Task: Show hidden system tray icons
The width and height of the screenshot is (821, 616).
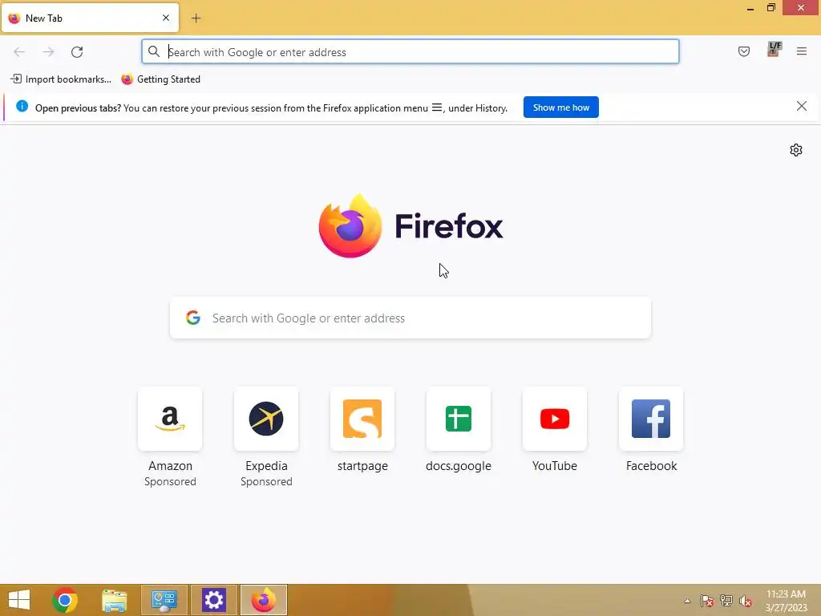Action: [687, 601]
